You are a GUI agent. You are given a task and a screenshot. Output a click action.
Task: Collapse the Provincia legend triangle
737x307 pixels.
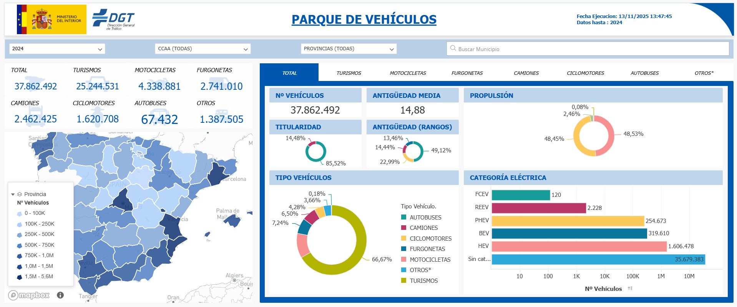tap(13, 195)
